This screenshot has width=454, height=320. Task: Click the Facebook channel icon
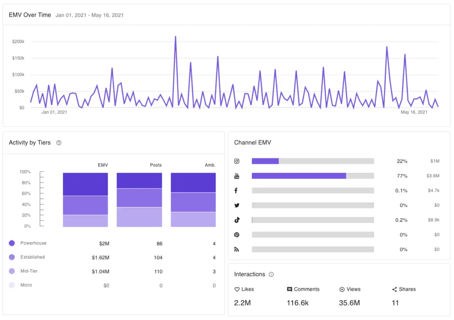(236, 191)
